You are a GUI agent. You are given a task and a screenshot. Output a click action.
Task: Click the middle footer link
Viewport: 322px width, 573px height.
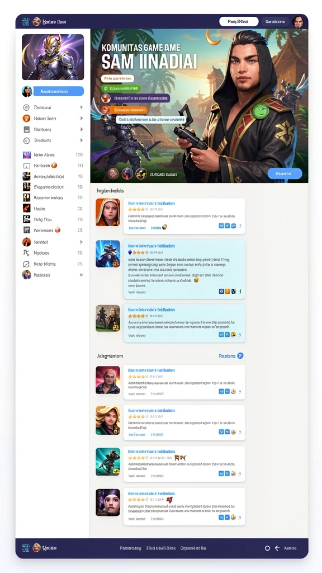point(160,548)
